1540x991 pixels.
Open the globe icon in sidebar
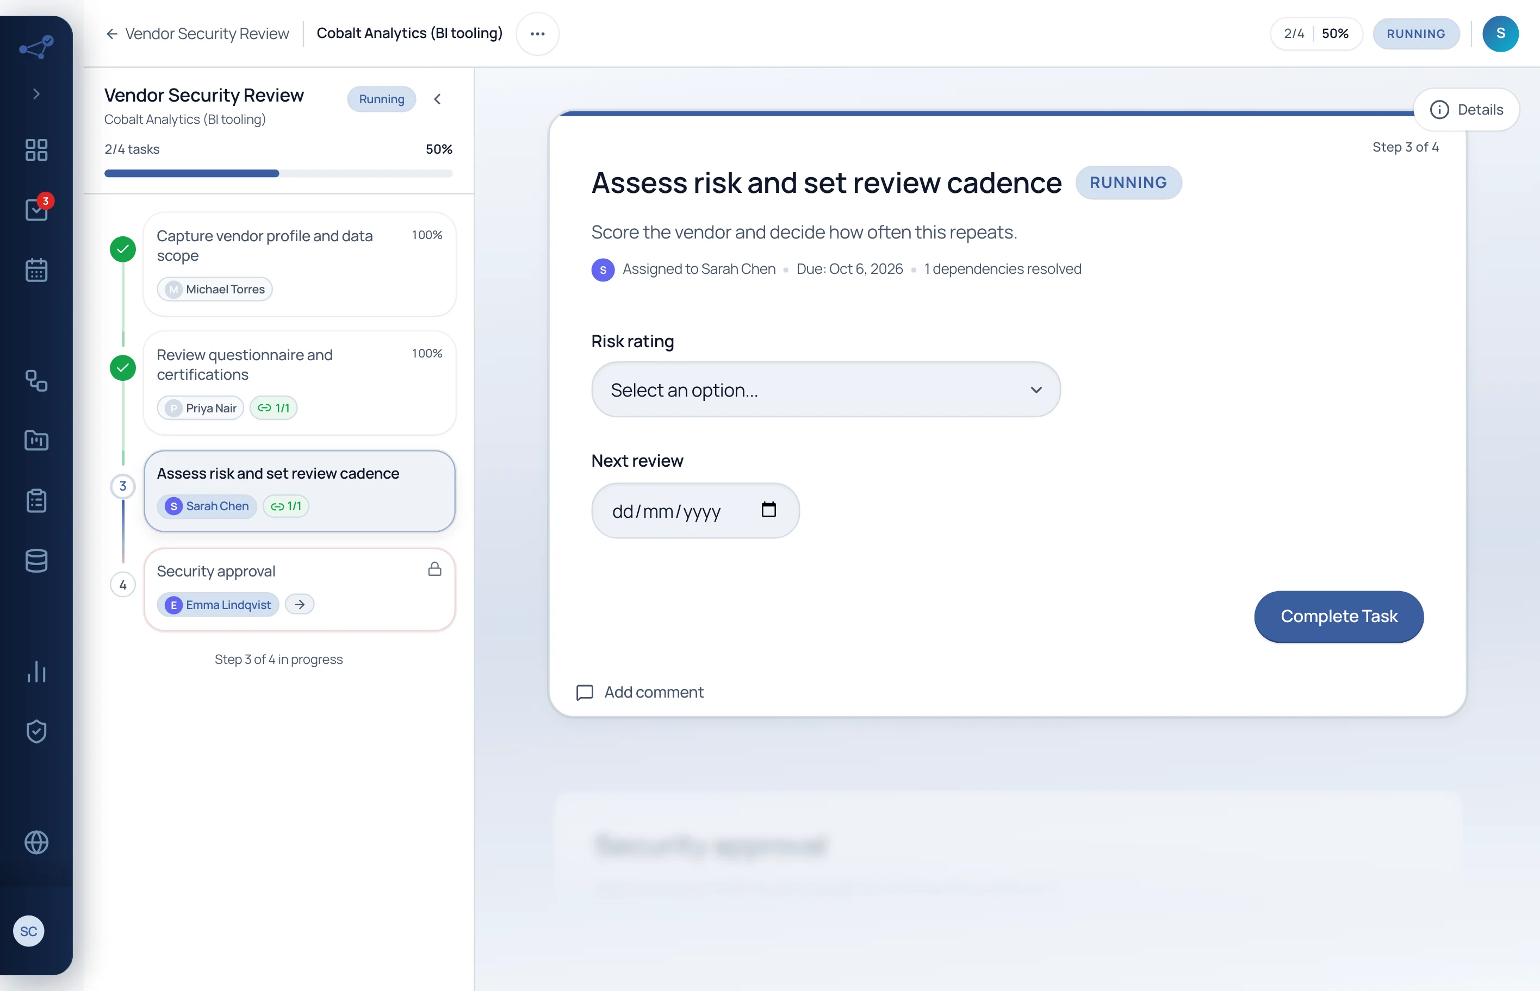36,842
